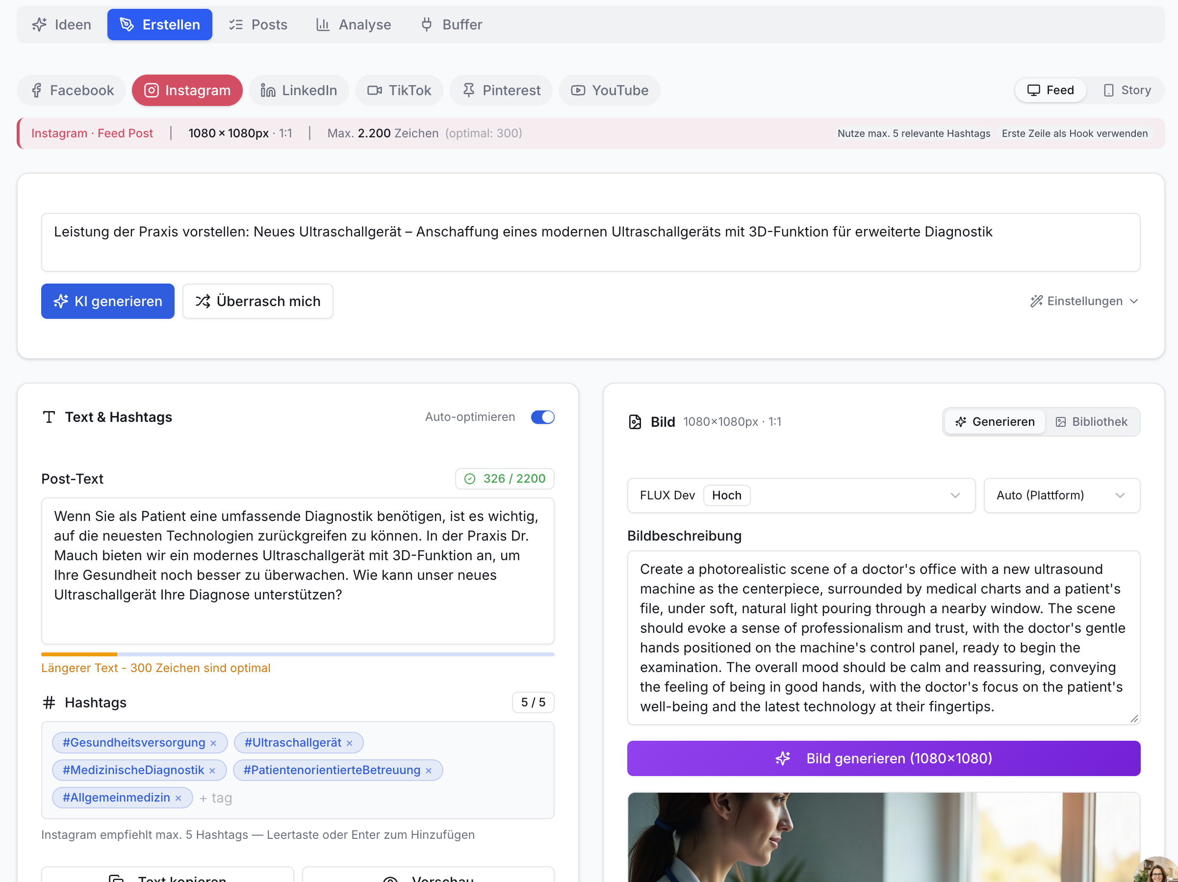Select the YouTube platform
This screenshot has width=1178, height=882.
[x=610, y=90]
